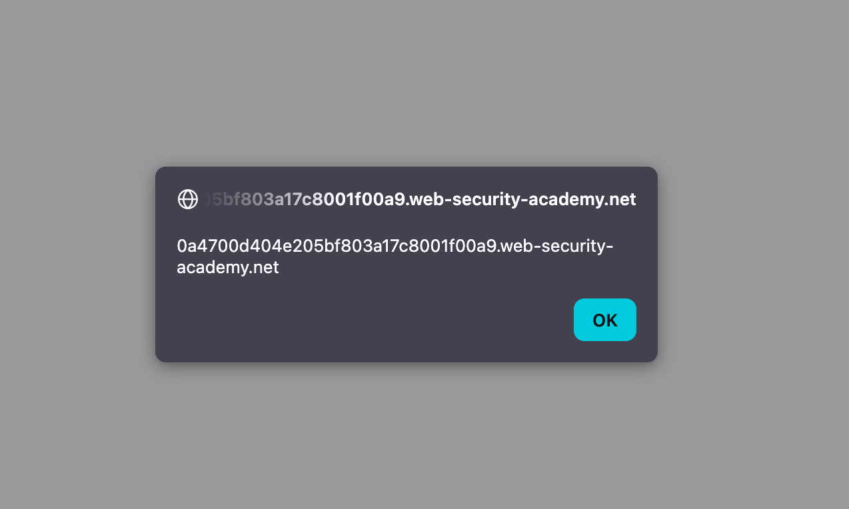The height and width of the screenshot is (509, 849).
Task: Click the alert message starting with 0a4700d404e2
Action: tap(395, 247)
